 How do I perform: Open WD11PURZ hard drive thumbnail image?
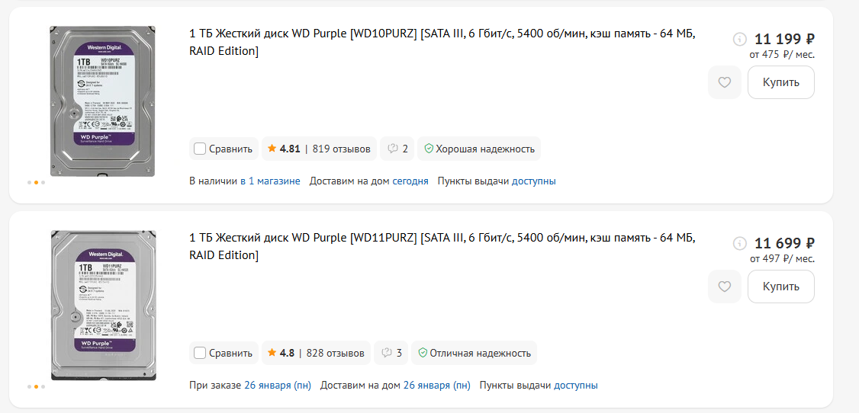coord(102,305)
